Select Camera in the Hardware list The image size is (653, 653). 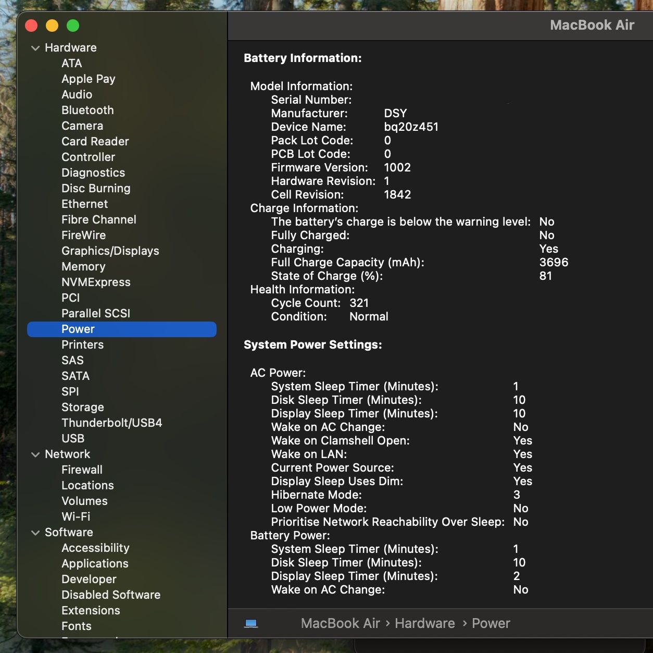(x=82, y=126)
